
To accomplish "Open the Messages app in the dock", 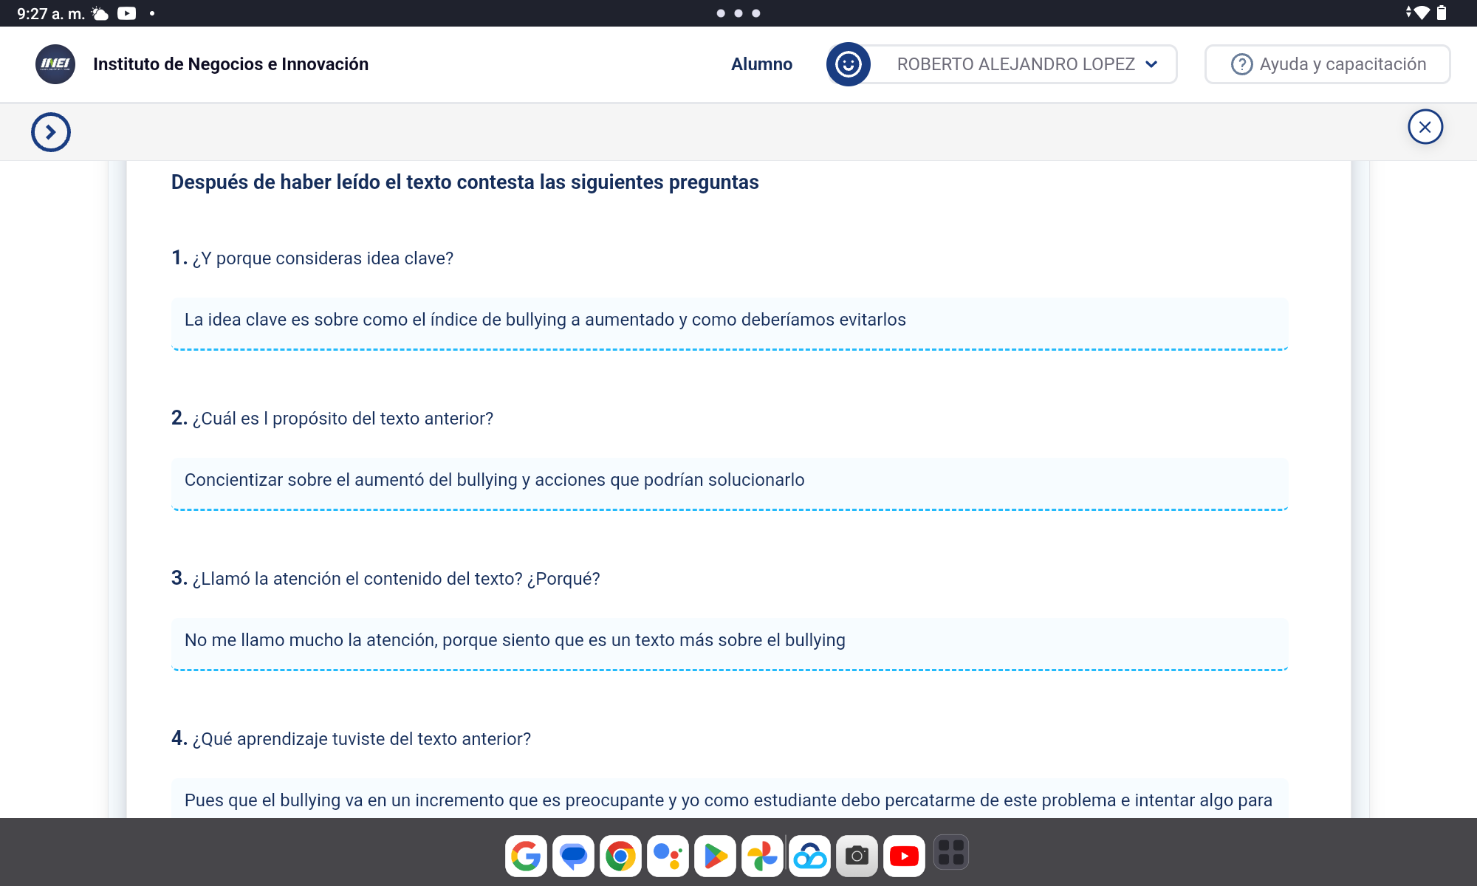I will [x=573, y=856].
